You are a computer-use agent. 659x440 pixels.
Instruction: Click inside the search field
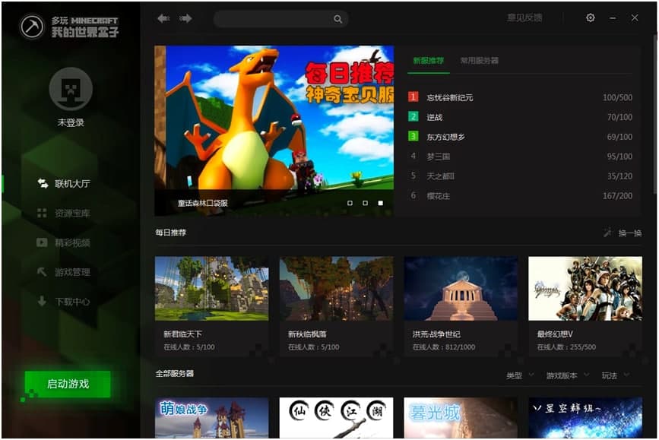pyautogui.click(x=280, y=19)
